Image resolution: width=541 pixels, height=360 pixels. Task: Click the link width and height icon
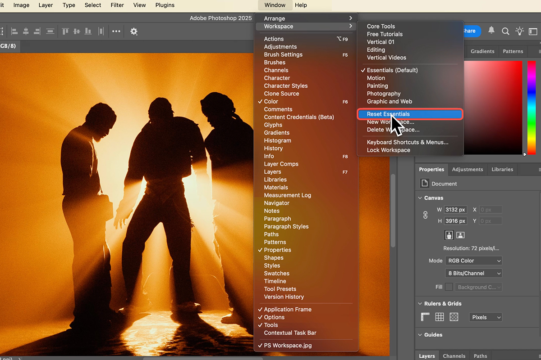tap(425, 216)
